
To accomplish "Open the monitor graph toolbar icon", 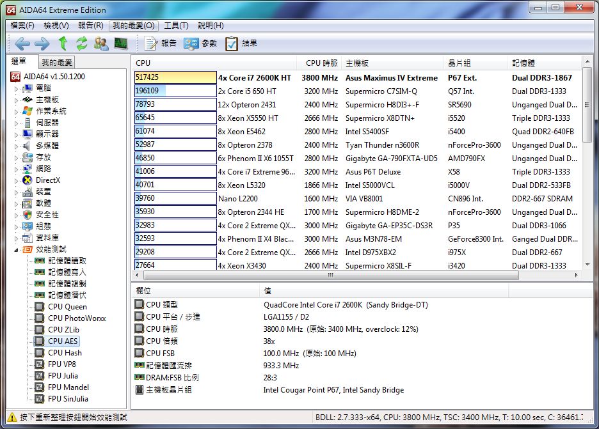I will (x=121, y=43).
